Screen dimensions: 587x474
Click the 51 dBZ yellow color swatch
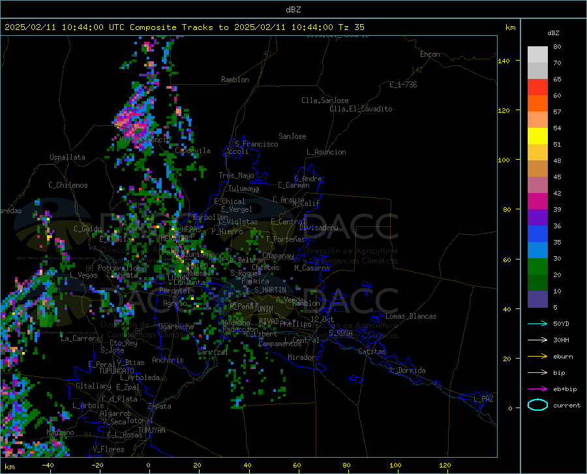pyautogui.click(x=537, y=136)
